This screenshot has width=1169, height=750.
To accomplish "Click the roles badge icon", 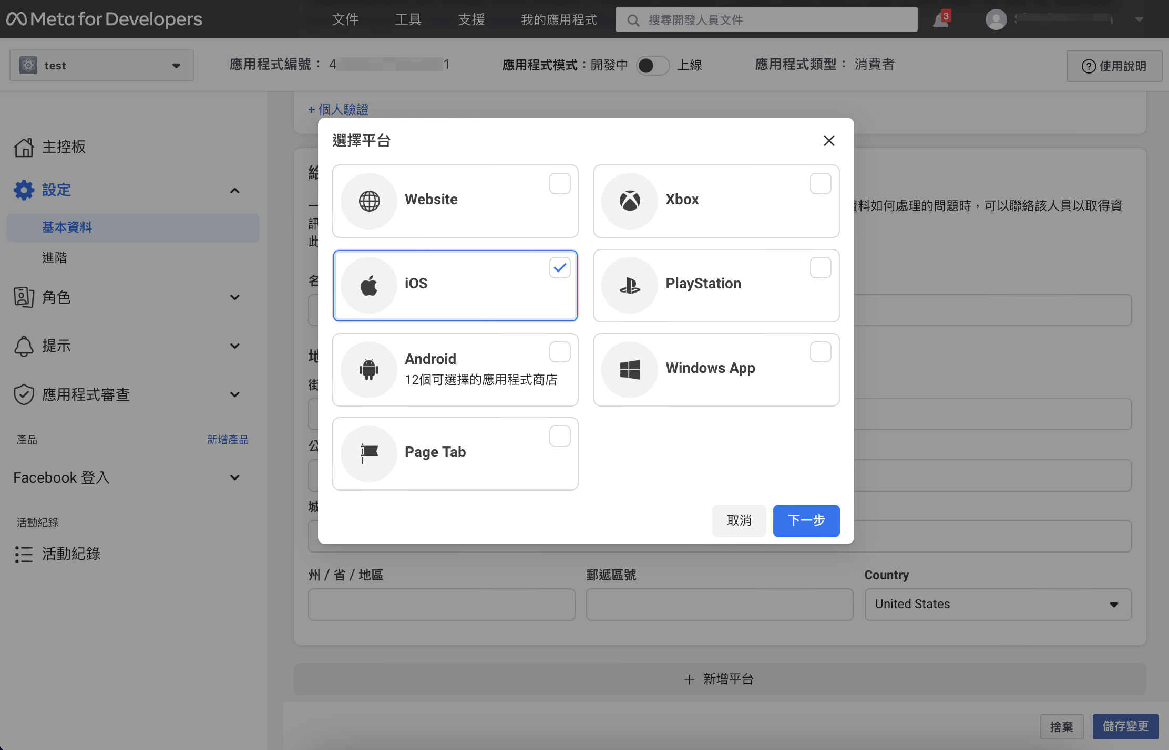I will pos(24,297).
